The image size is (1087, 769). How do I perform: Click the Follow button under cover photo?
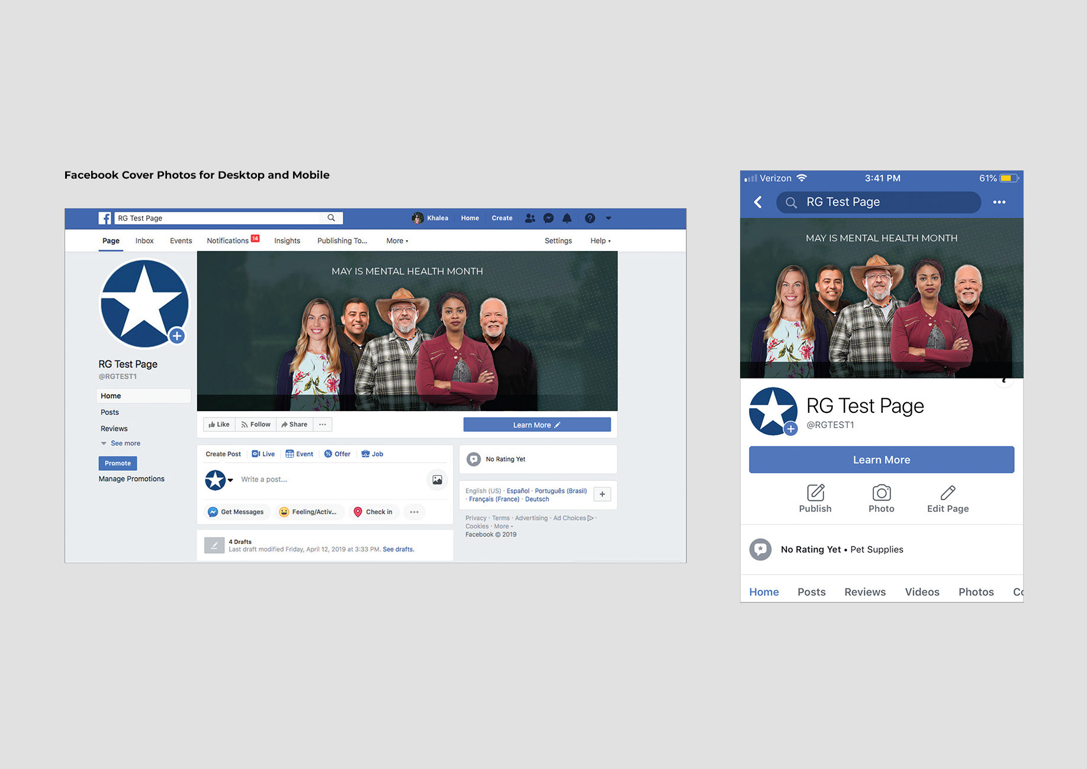(x=256, y=425)
